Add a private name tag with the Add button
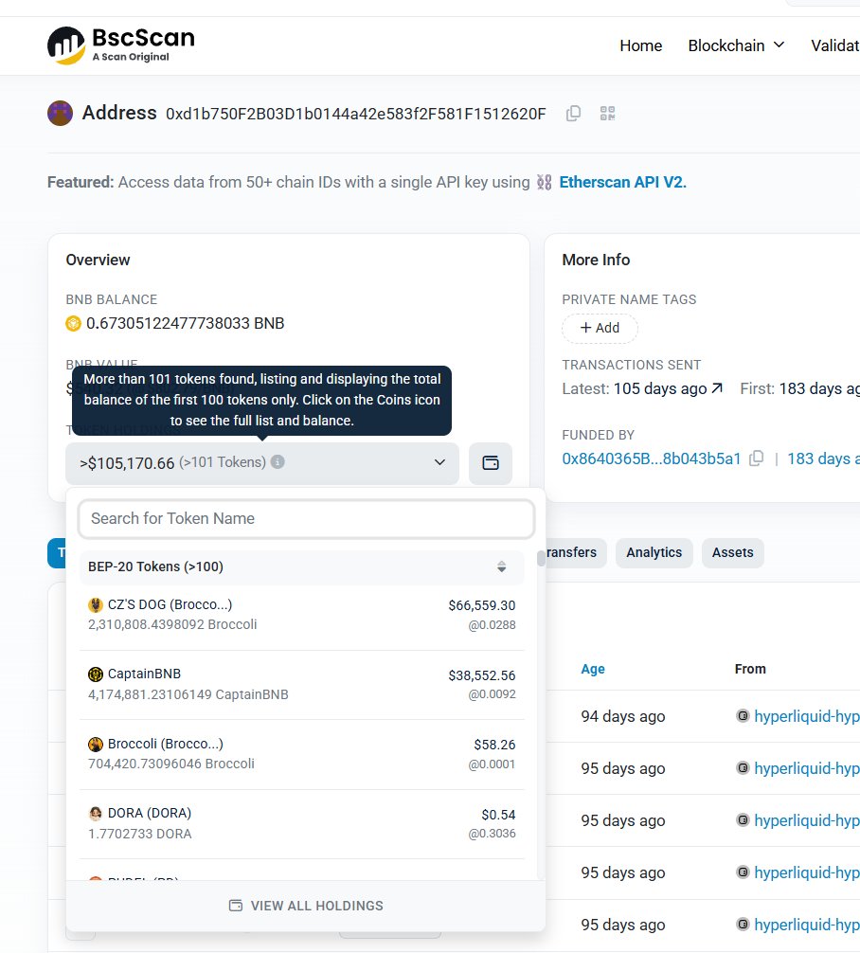 [600, 328]
